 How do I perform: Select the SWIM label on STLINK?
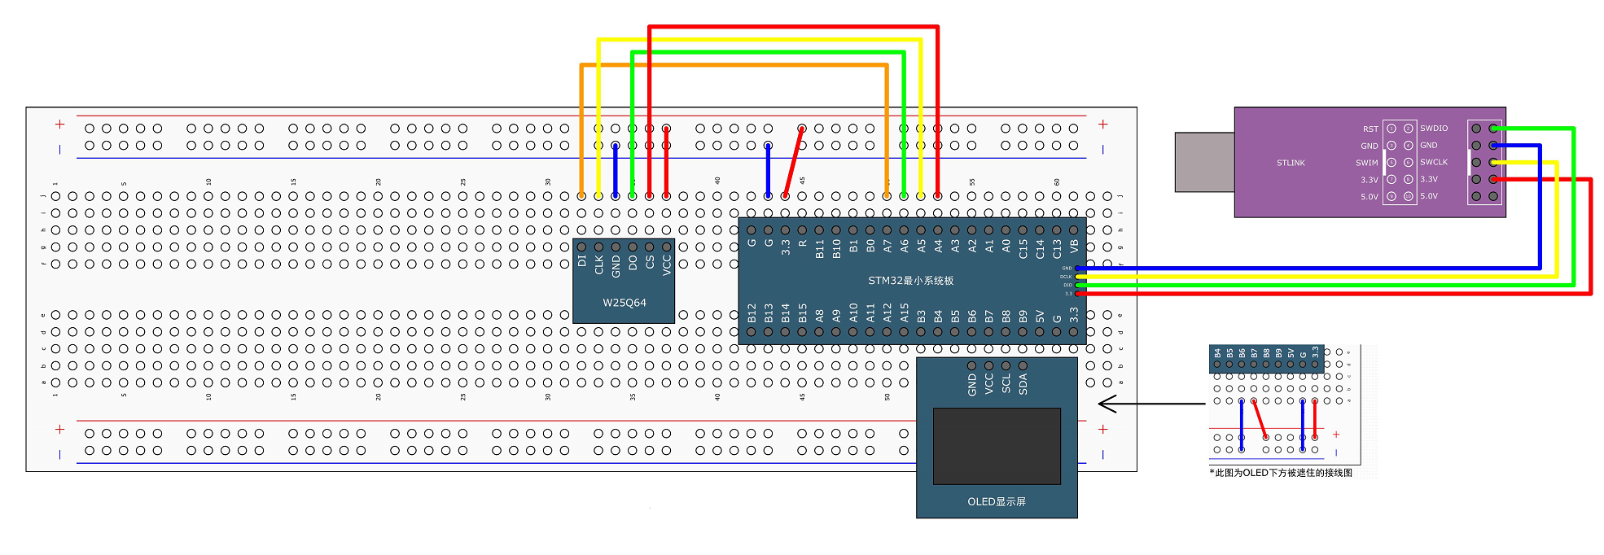click(x=1367, y=163)
